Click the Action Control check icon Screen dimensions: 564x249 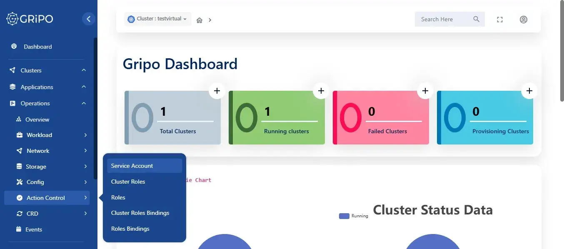(x=19, y=198)
